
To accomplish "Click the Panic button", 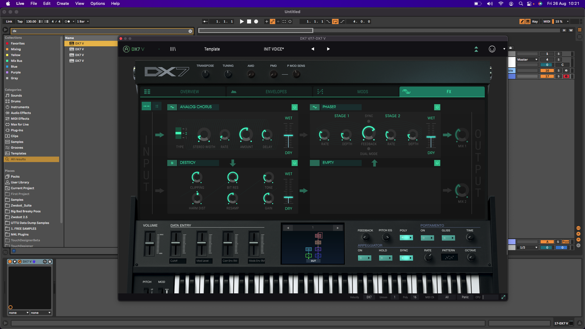I will [465, 297].
